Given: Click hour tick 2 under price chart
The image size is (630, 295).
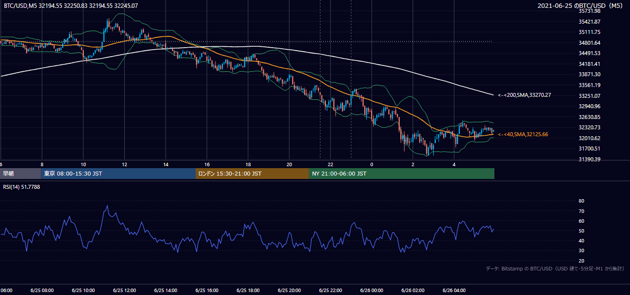Looking at the screenshot, I should [x=413, y=164].
